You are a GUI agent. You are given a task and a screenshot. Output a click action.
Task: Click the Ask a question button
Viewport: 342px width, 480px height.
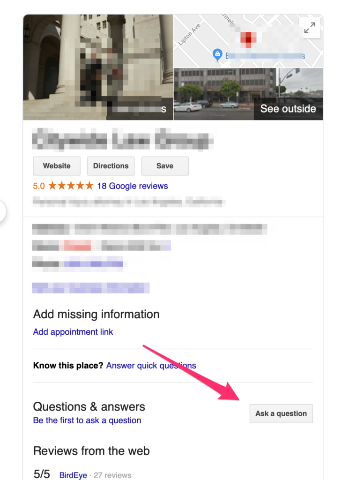pyautogui.click(x=281, y=413)
